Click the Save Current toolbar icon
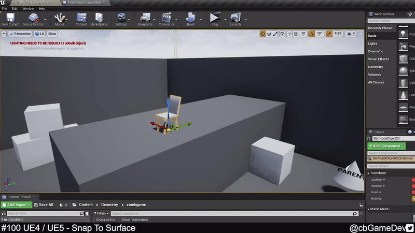Screen dimensions: 415x233 pos(10,19)
